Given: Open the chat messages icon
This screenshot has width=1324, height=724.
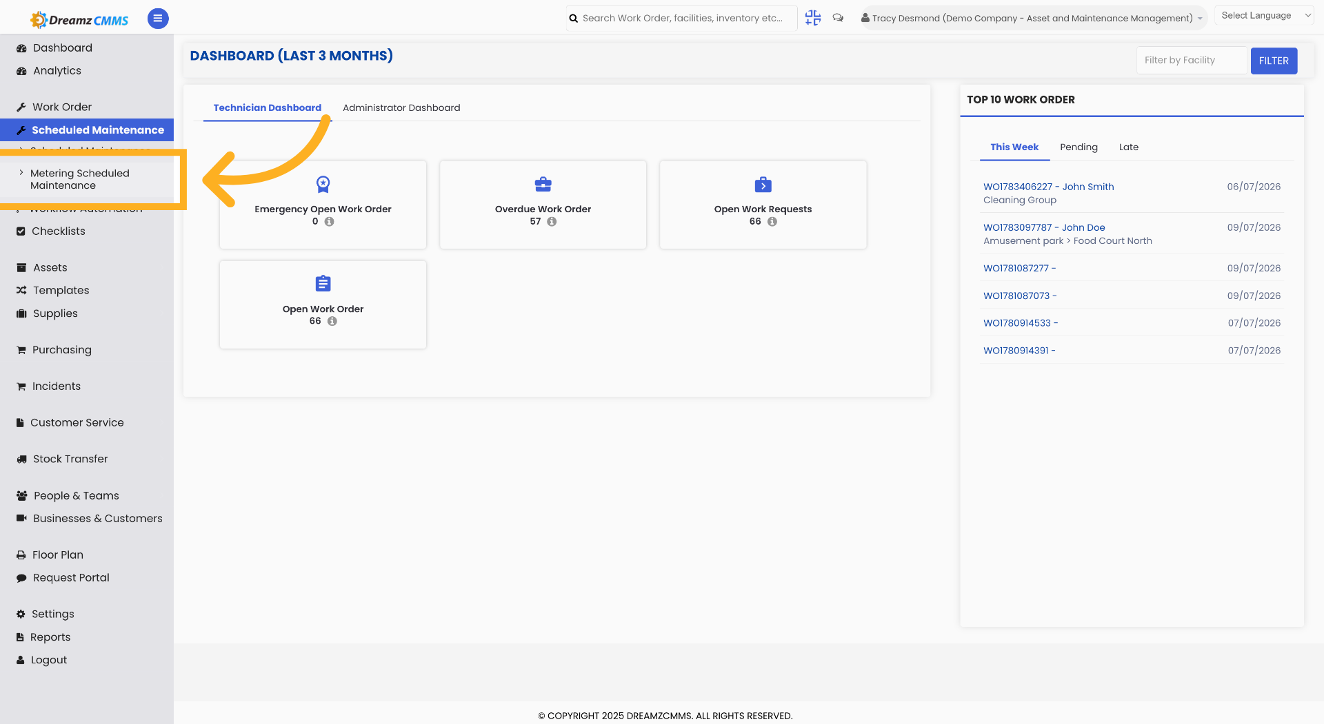Looking at the screenshot, I should point(838,18).
